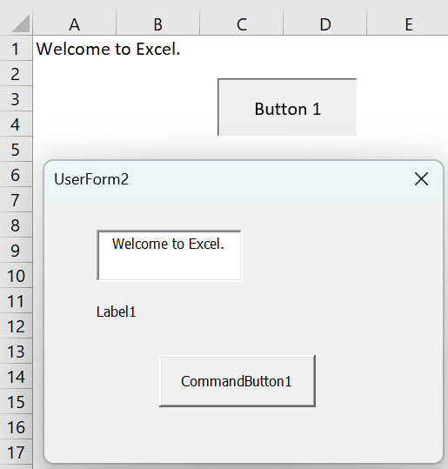The height and width of the screenshot is (469, 448).
Task: Select column B header
Action: (158, 24)
